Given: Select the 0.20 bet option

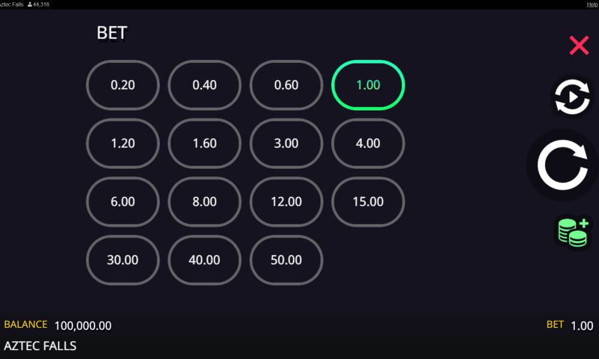Looking at the screenshot, I should tap(123, 85).
